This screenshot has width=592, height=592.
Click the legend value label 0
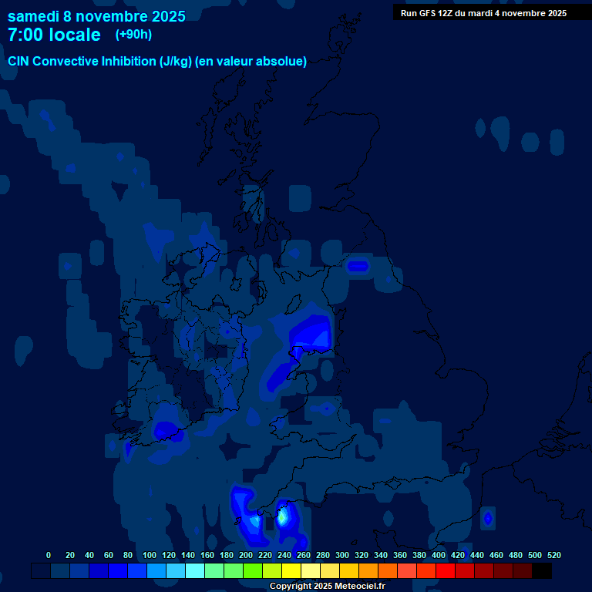(49, 555)
